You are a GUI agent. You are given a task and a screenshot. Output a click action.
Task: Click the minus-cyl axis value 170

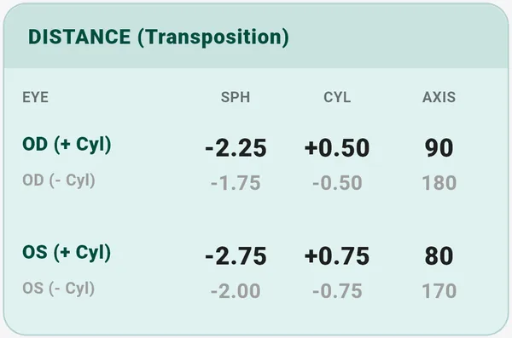click(x=439, y=291)
